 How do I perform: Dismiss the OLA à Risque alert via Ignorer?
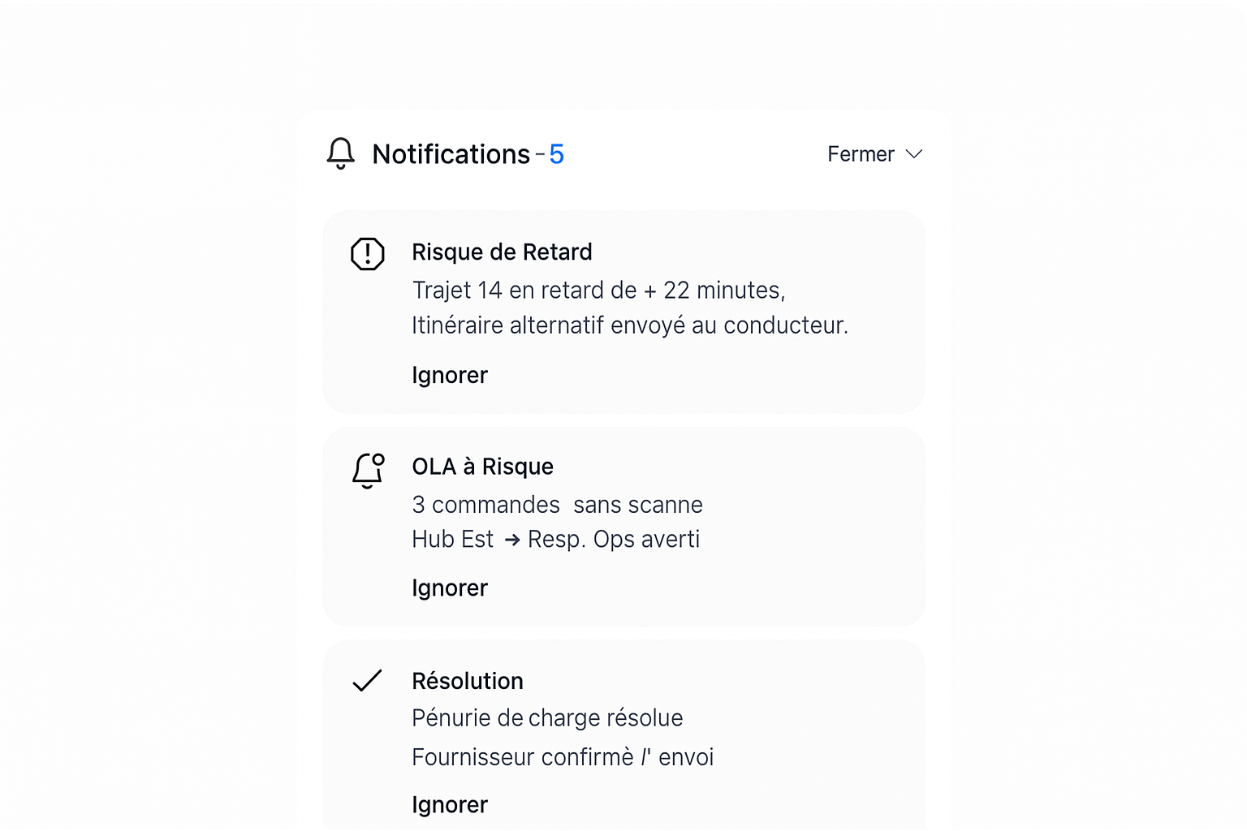click(450, 588)
